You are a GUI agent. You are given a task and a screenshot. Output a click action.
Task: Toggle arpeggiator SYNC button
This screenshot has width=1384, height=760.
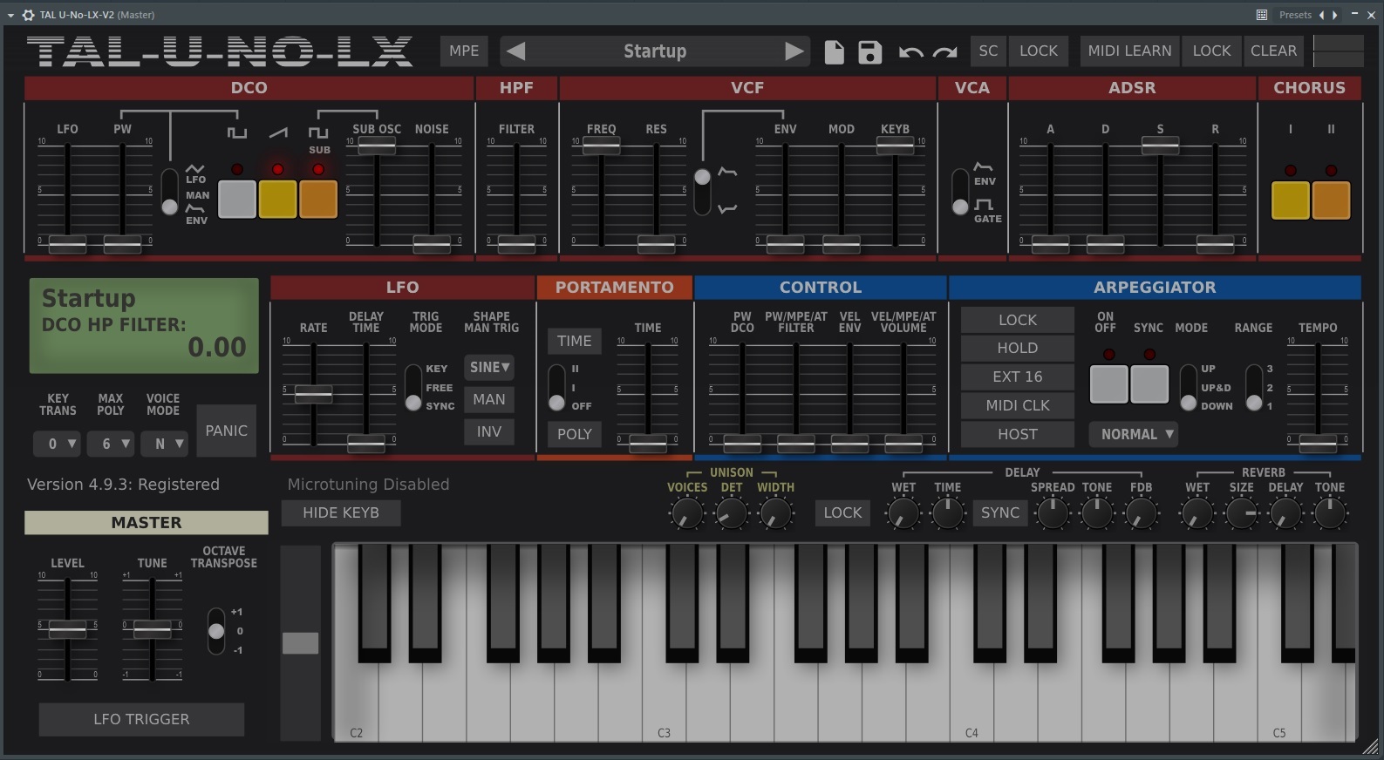1149,383
